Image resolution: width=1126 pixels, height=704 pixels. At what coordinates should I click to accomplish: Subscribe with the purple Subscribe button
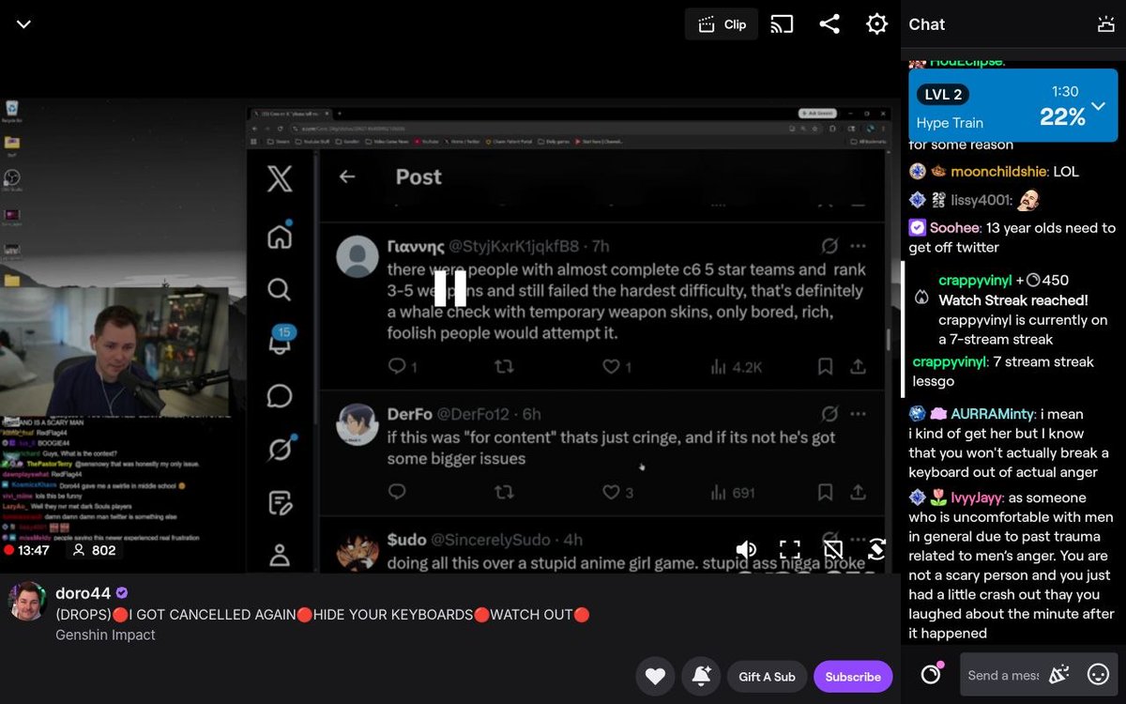[853, 676]
